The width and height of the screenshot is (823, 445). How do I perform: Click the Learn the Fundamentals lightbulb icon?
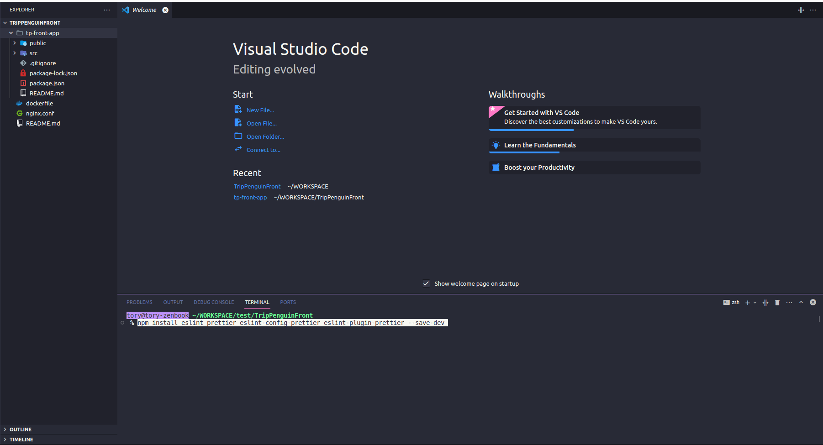pos(496,145)
